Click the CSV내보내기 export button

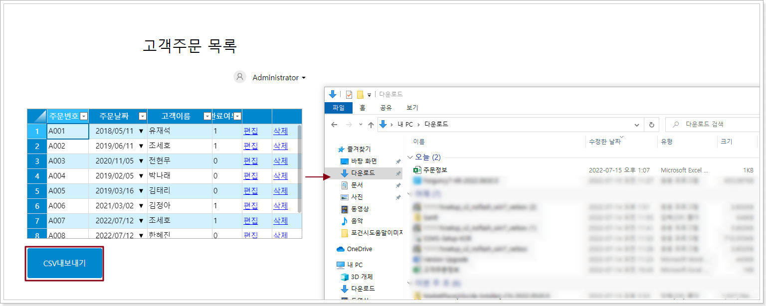pyautogui.click(x=65, y=263)
